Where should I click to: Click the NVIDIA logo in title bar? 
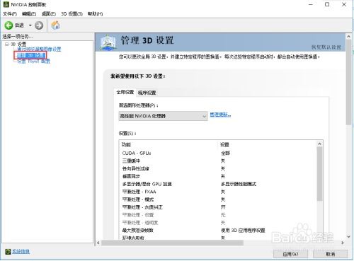pos(6,4)
